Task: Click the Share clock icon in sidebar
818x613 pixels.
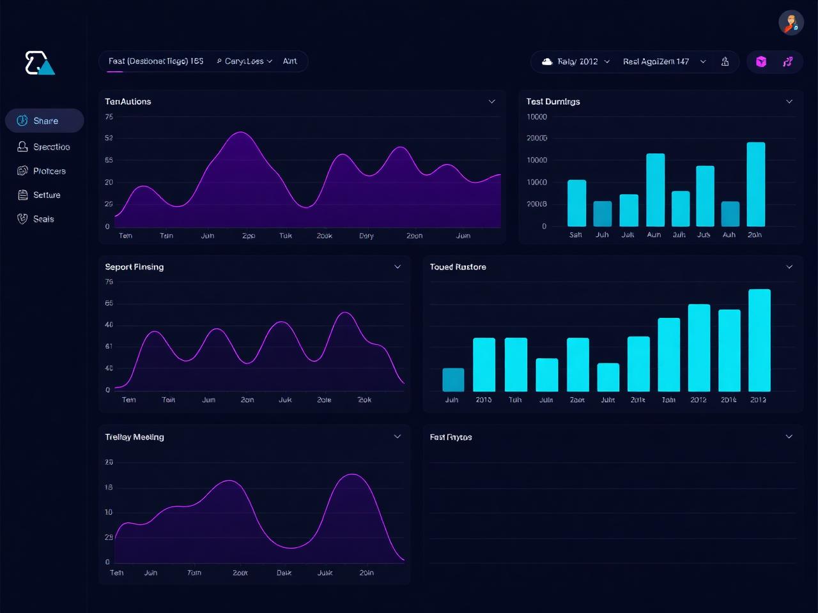Action: 22,121
